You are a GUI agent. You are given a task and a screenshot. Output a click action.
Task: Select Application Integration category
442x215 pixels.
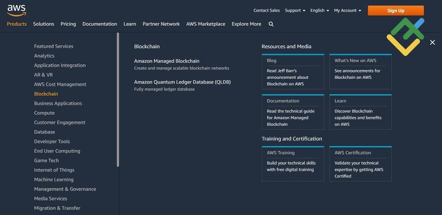click(x=60, y=65)
